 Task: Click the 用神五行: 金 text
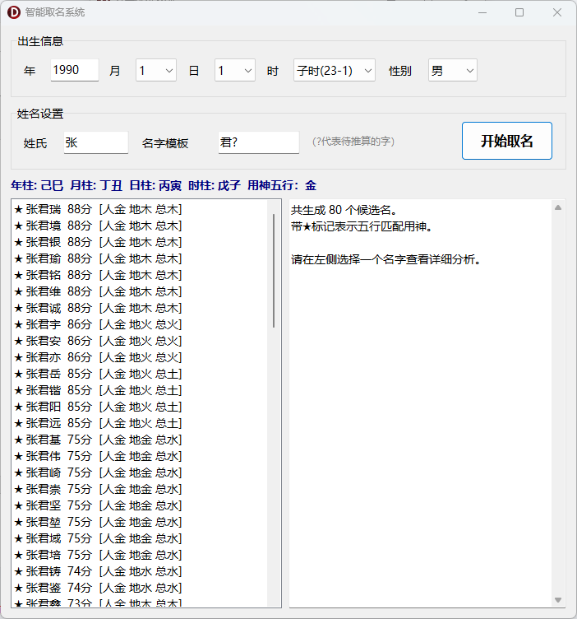(x=282, y=185)
